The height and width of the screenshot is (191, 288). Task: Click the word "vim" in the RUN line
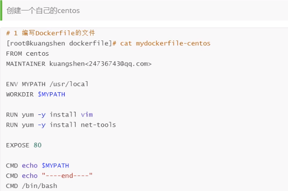[x=87, y=114]
